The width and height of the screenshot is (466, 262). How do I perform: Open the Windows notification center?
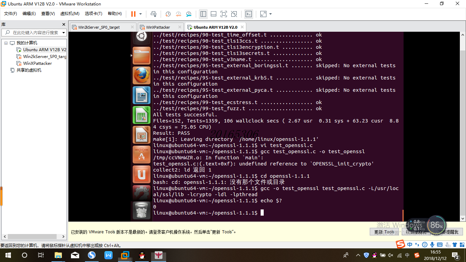click(x=456, y=255)
